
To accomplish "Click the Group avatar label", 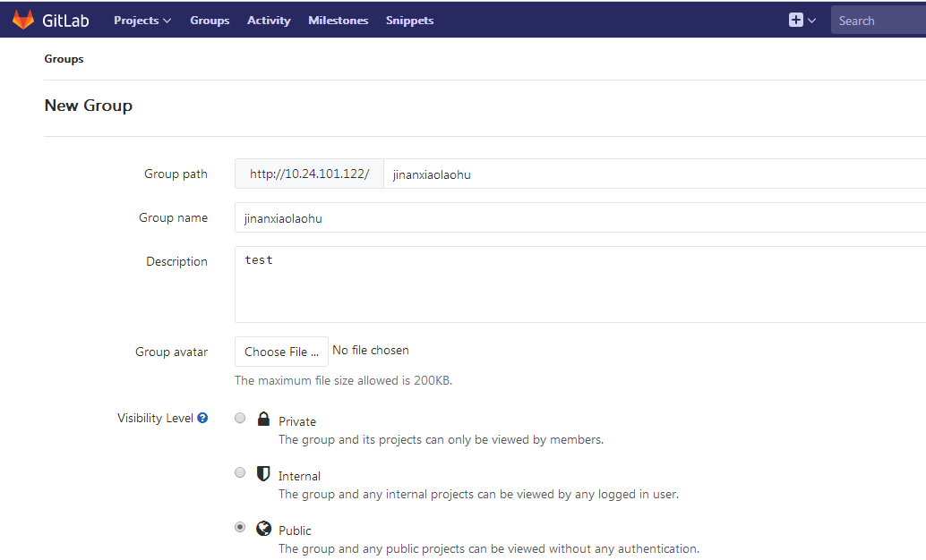I will click(x=171, y=352).
